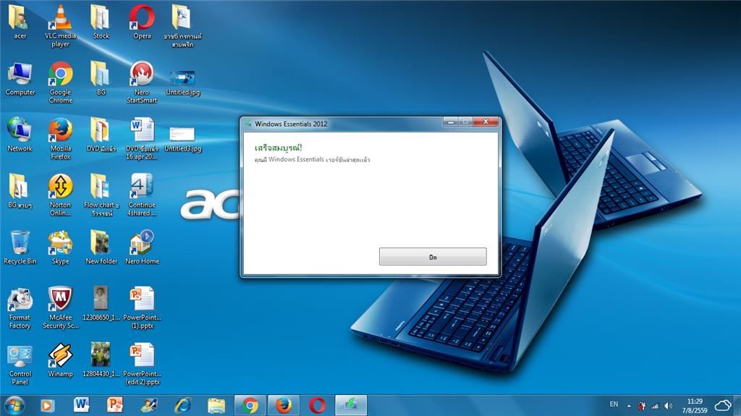The image size is (741, 416).
Task: Open the Windows Start menu orb
Action: tap(14, 406)
